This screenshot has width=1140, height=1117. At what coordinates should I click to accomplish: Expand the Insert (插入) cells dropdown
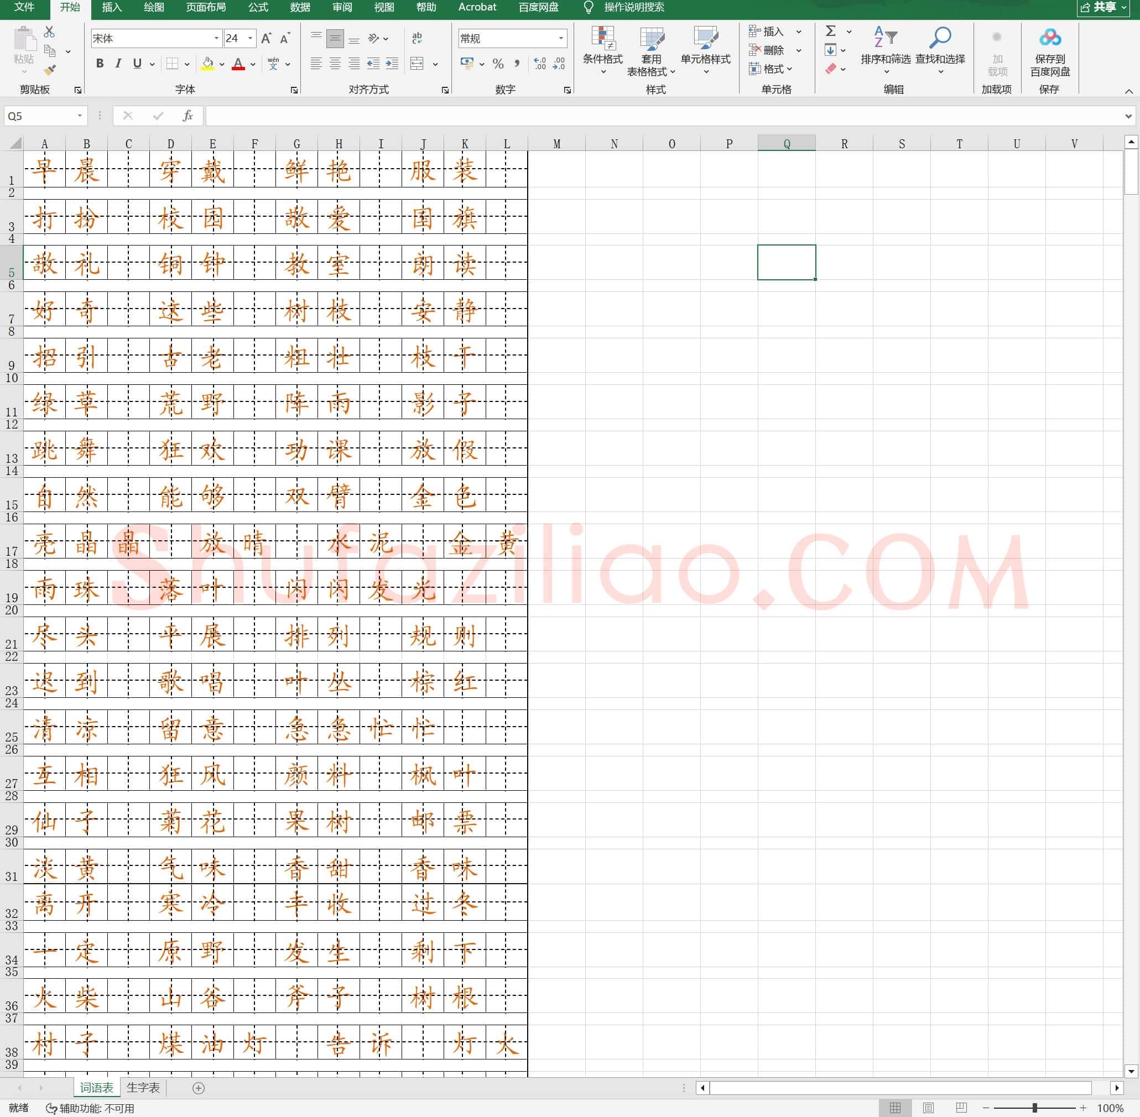tap(799, 32)
